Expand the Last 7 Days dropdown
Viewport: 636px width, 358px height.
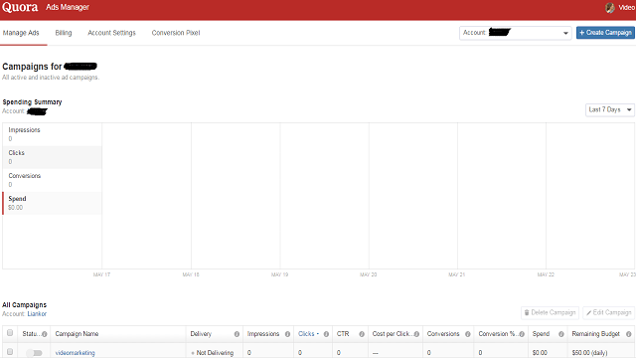(609, 109)
